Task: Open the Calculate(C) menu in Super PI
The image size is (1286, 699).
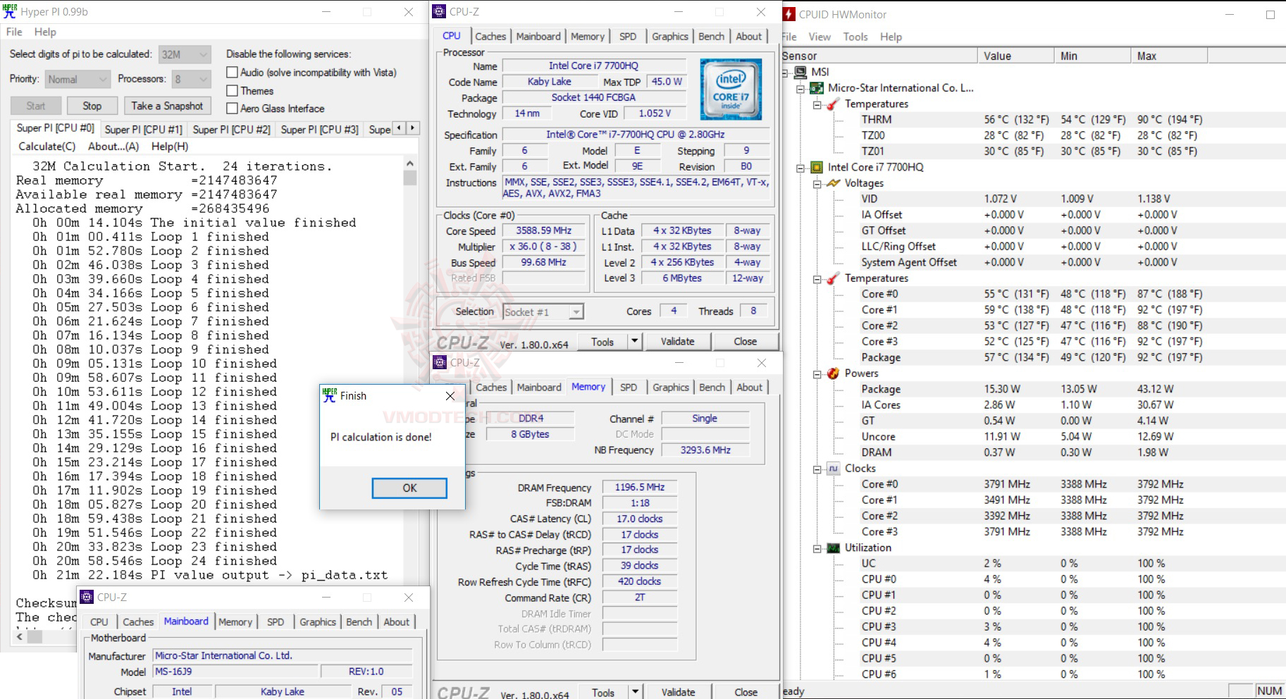Action: point(47,147)
